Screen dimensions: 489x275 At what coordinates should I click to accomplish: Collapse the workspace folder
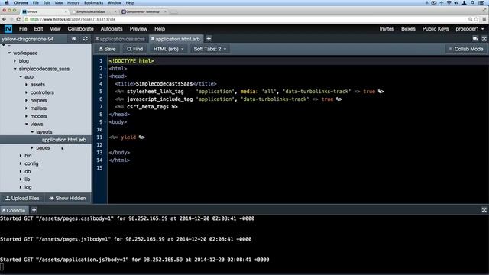[x=9, y=53]
